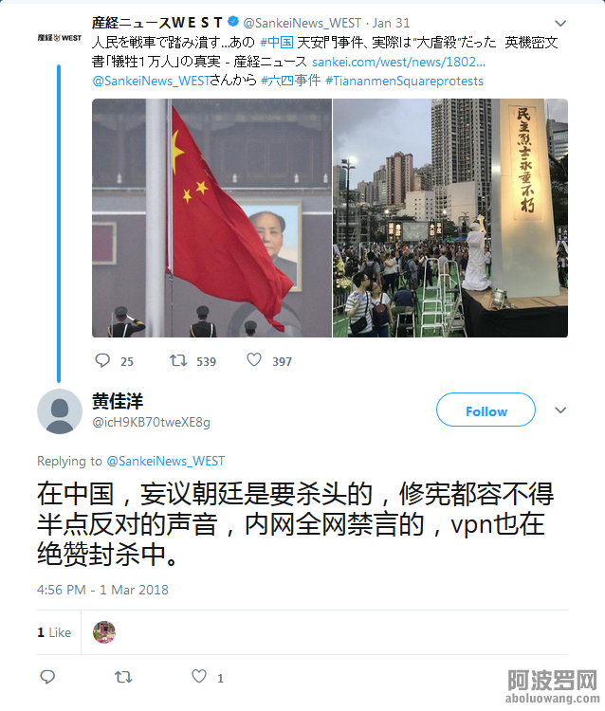The image size is (605, 711).
Task: Open @SankeiNews_WEST in Replying to line
Action: tap(166, 461)
